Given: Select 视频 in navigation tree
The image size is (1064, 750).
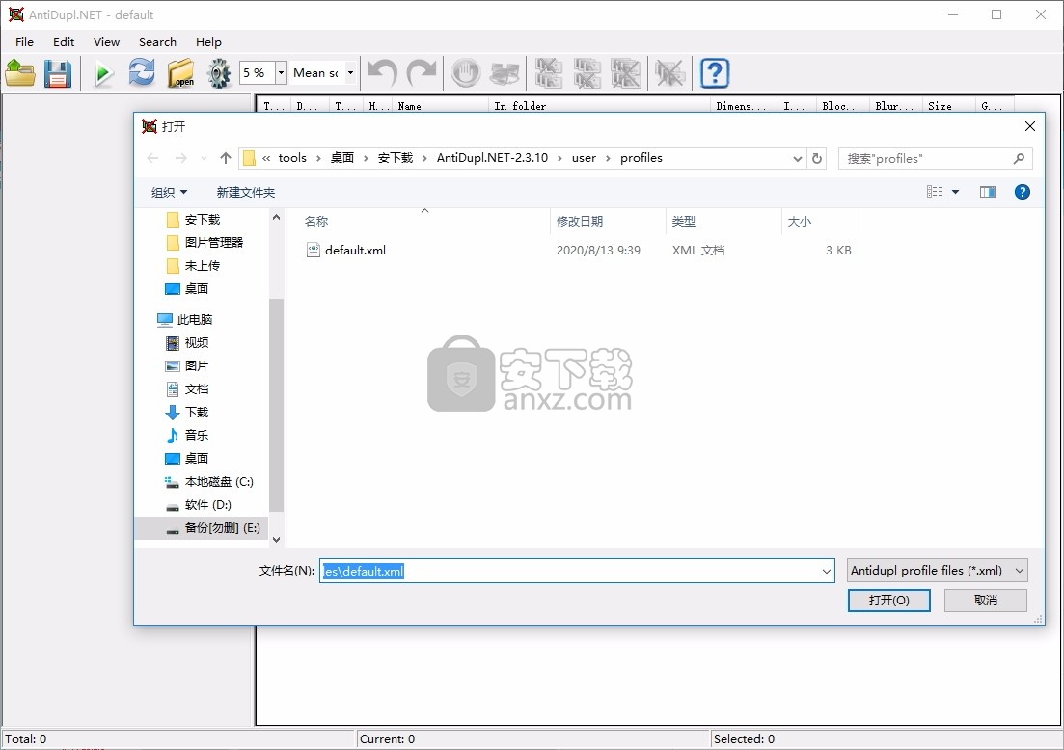Looking at the screenshot, I should [x=196, y=343].
